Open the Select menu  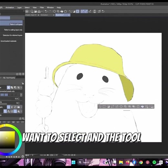(x=27, y=7)
